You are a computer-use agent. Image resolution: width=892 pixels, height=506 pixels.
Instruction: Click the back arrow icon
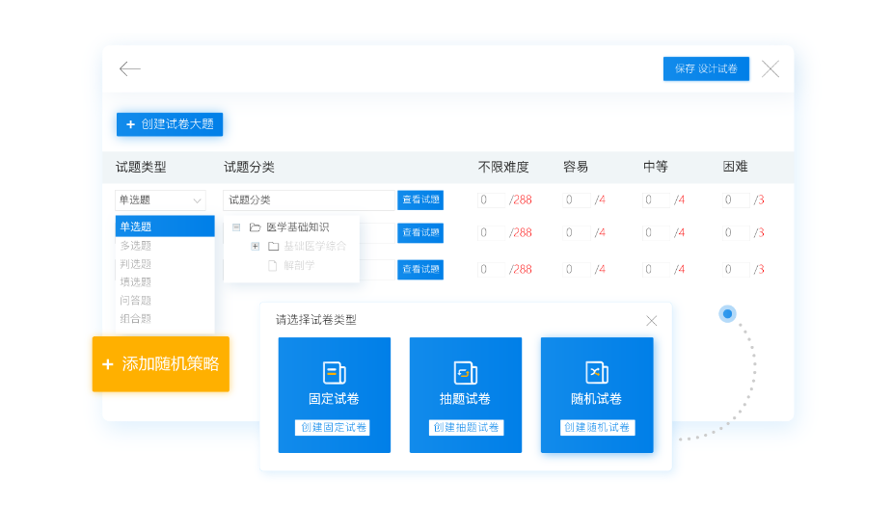[x=130, y=68]
